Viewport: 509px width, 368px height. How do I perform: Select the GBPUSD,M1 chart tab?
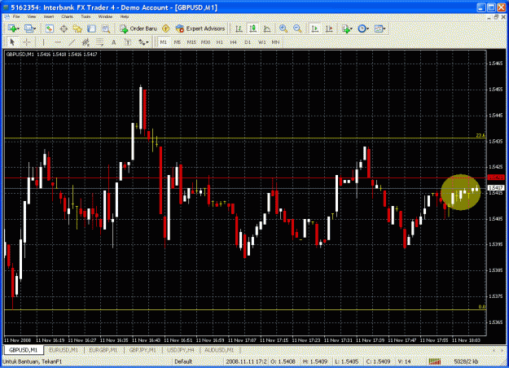click(x=24, y=350)
